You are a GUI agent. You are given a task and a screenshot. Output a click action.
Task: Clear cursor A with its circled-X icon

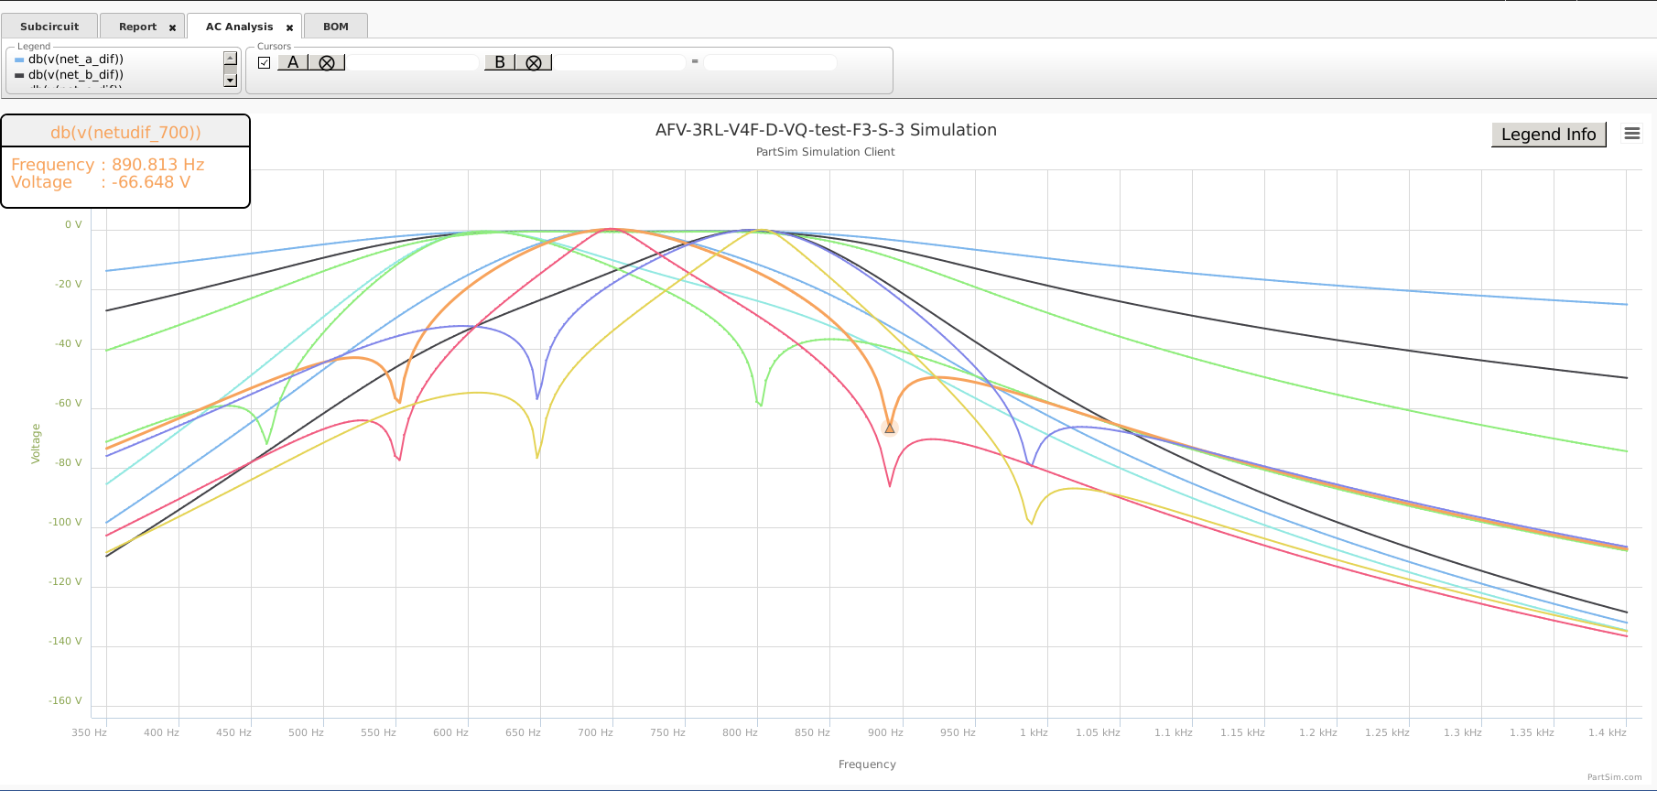[327, 62]
